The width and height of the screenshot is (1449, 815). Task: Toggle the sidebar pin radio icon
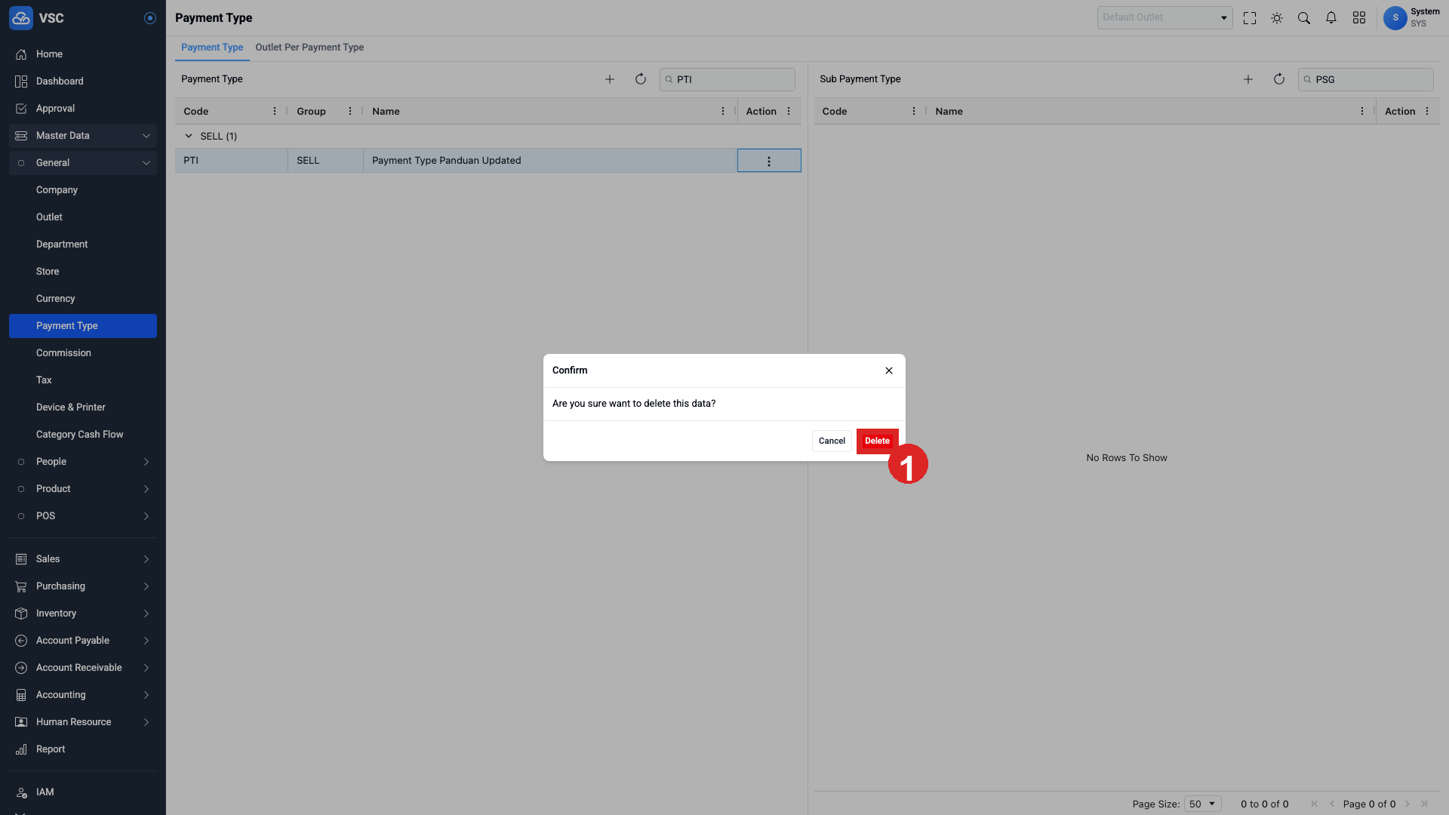click(x=150, y=18)
